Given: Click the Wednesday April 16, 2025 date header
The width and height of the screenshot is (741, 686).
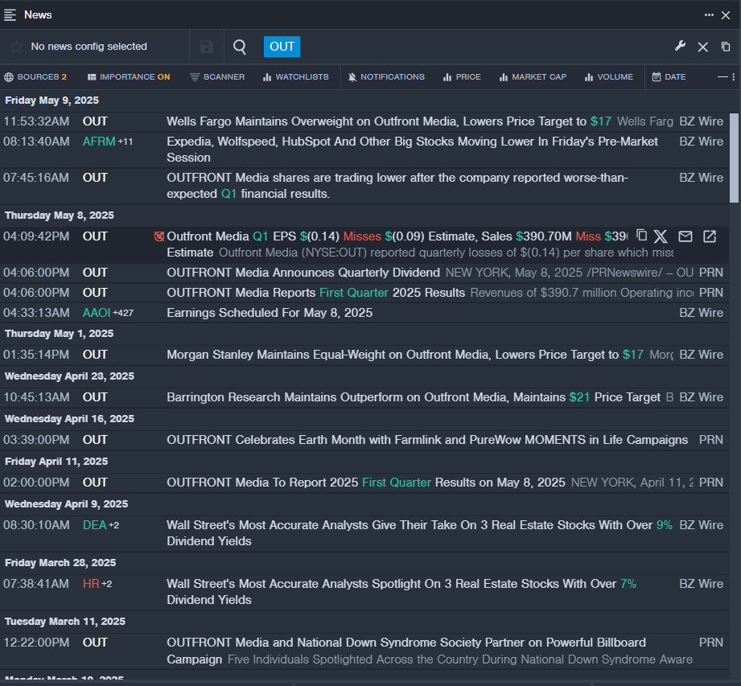Looking at the screenshot, I should pyautogui.click(x=69, y=418).
